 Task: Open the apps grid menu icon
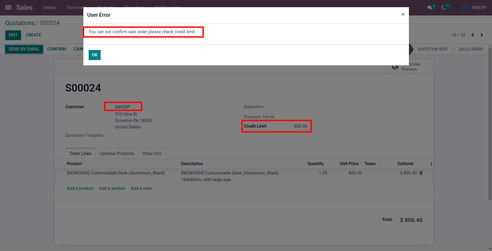(8, 7)
